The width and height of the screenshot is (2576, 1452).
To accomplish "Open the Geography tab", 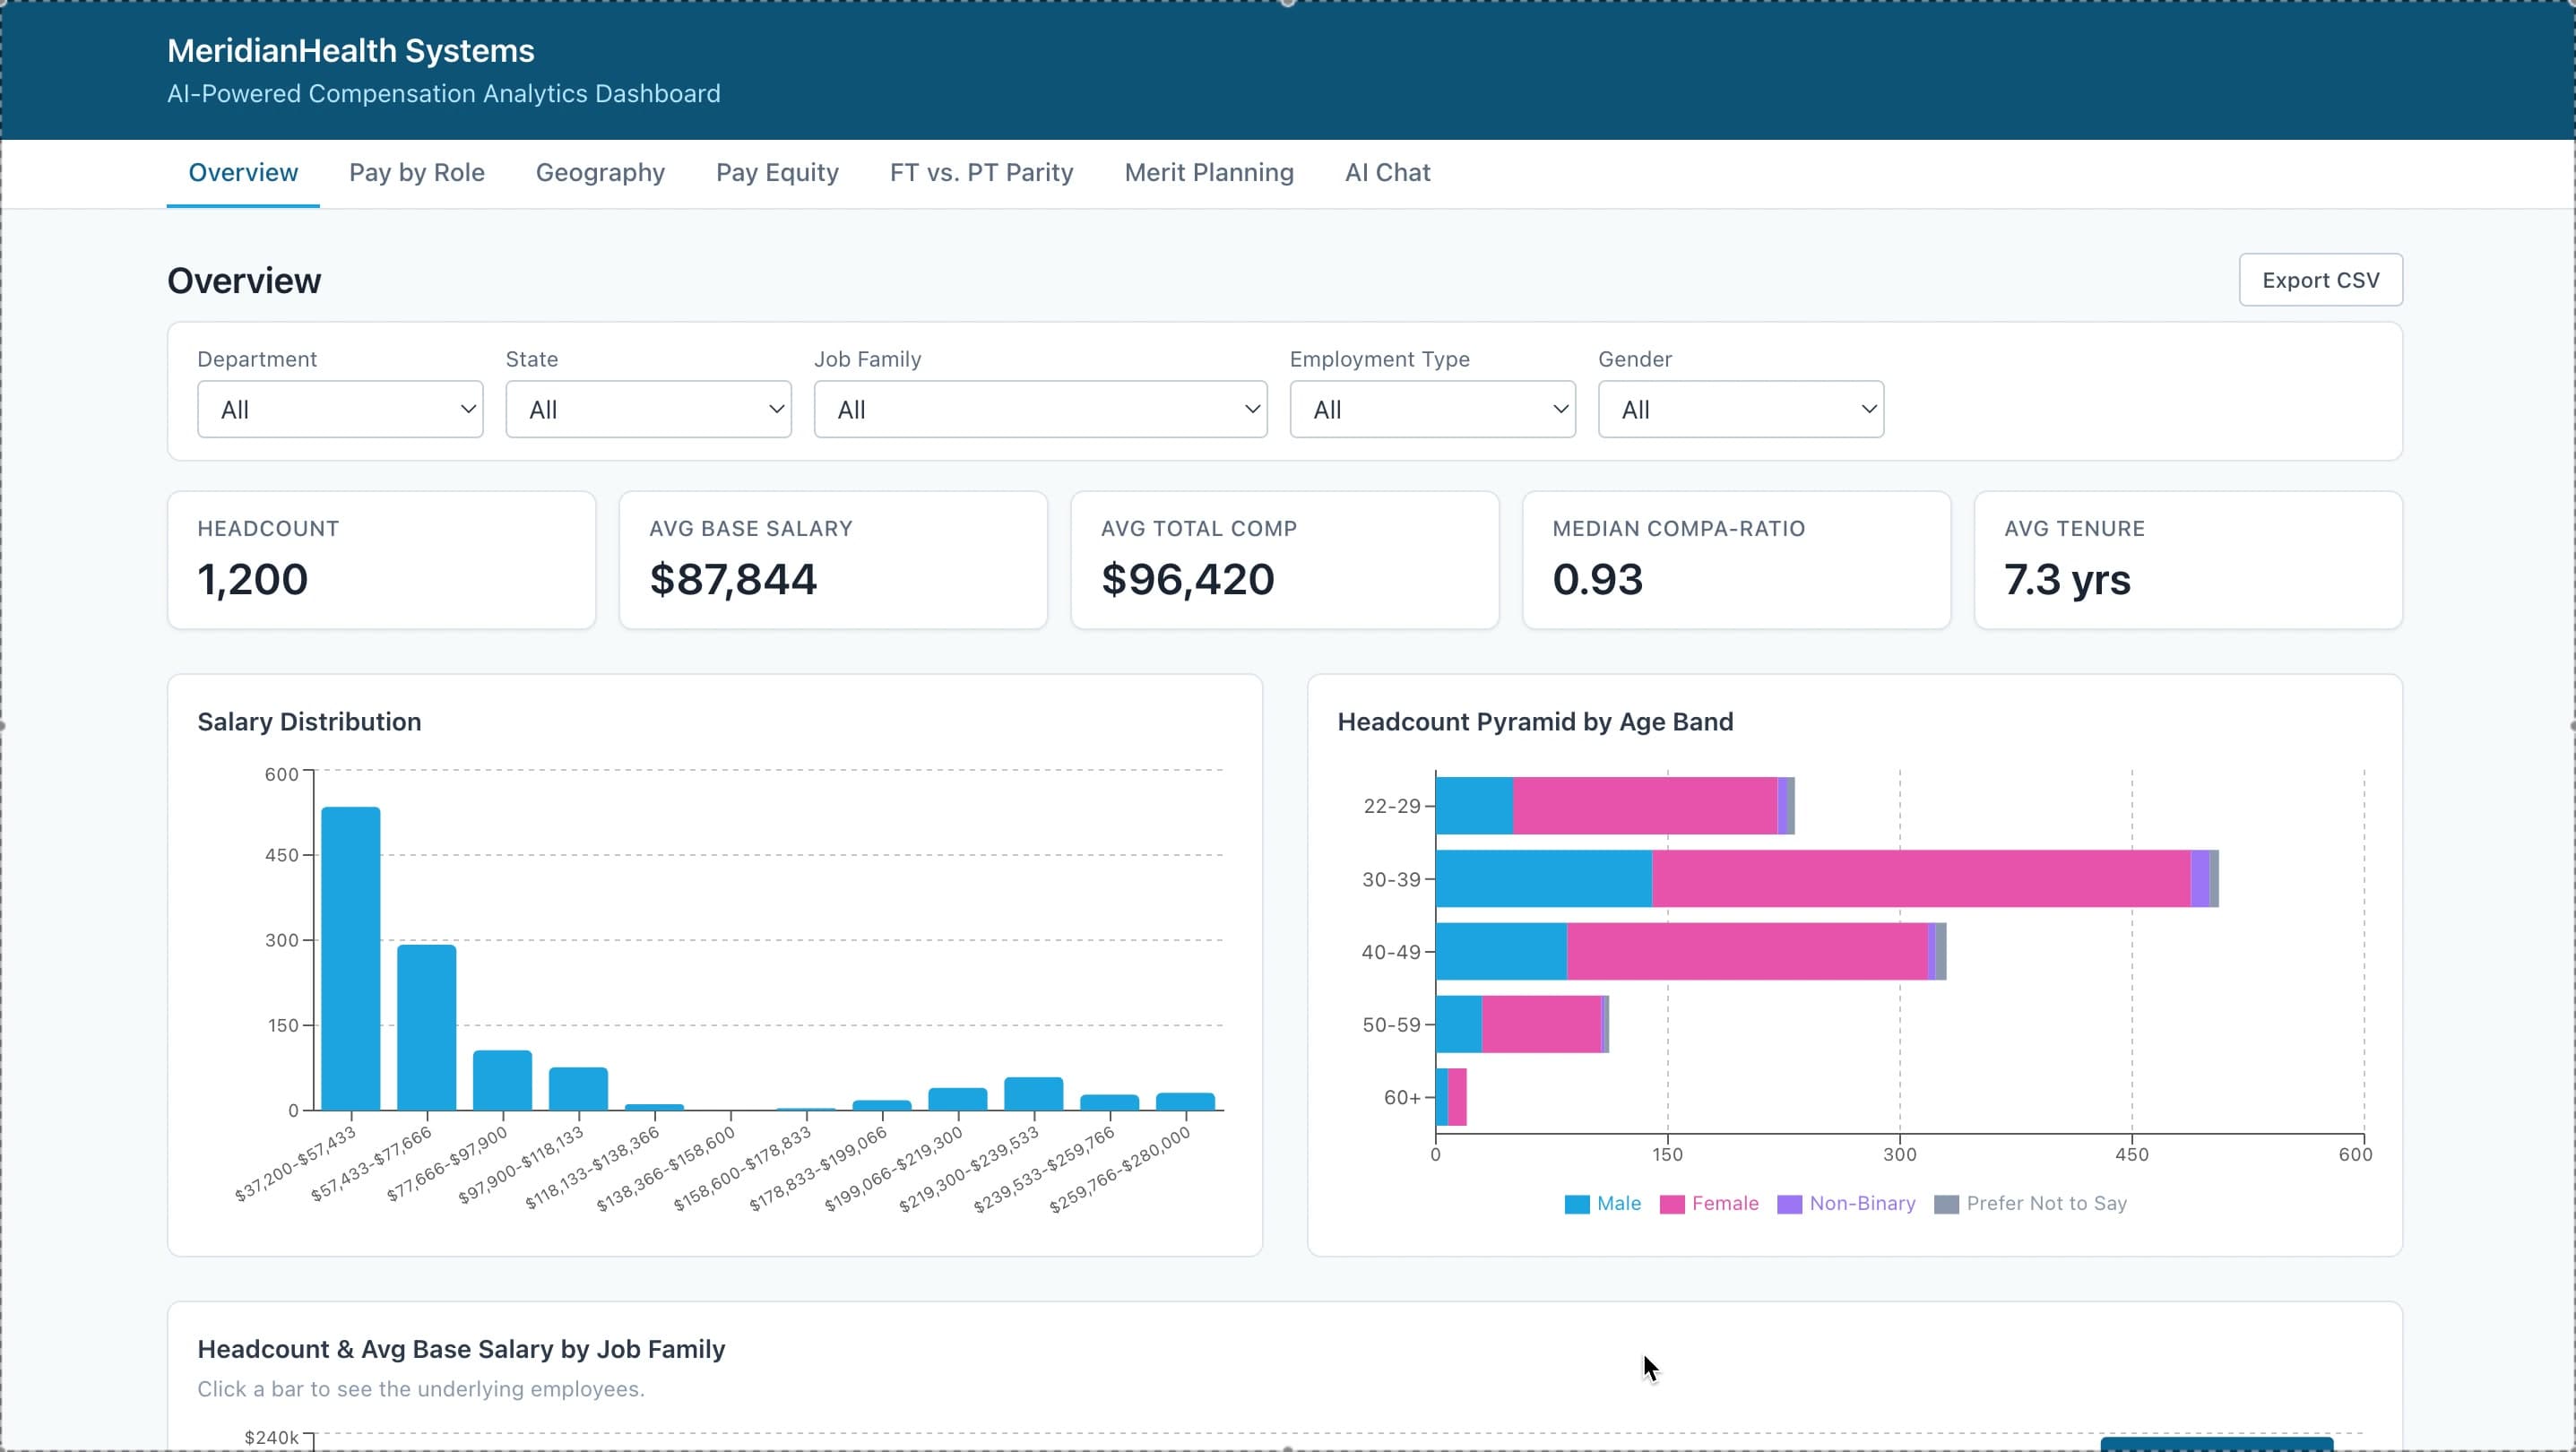I will click(x=600, y=173).
